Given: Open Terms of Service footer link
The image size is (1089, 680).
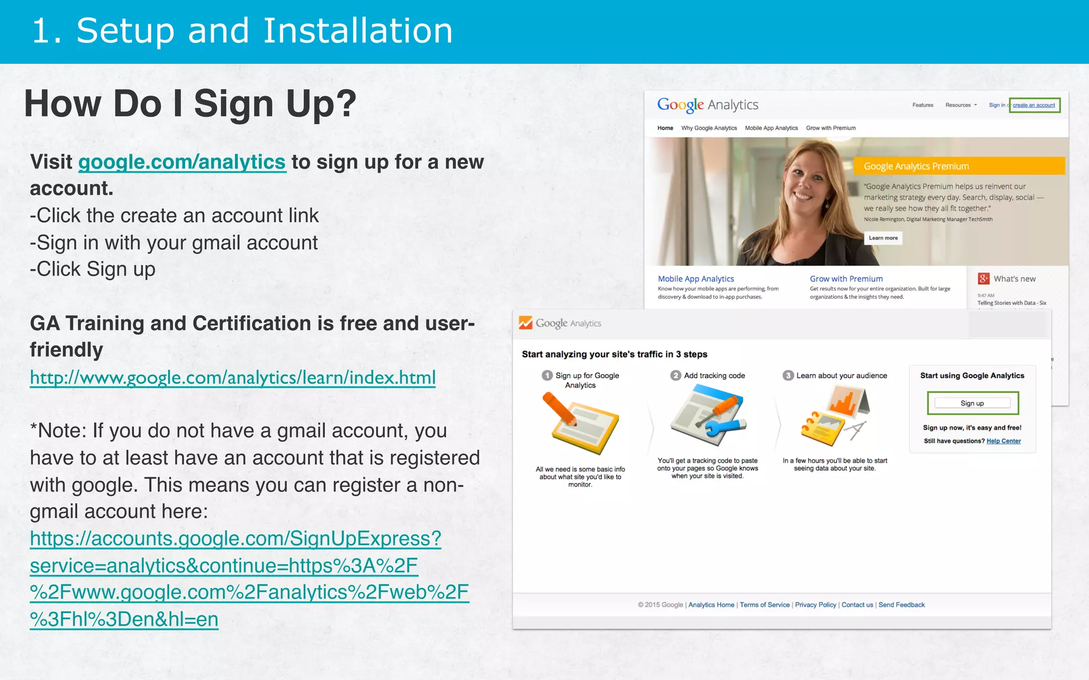Looking at the screenshot, I should coord(764,605).
